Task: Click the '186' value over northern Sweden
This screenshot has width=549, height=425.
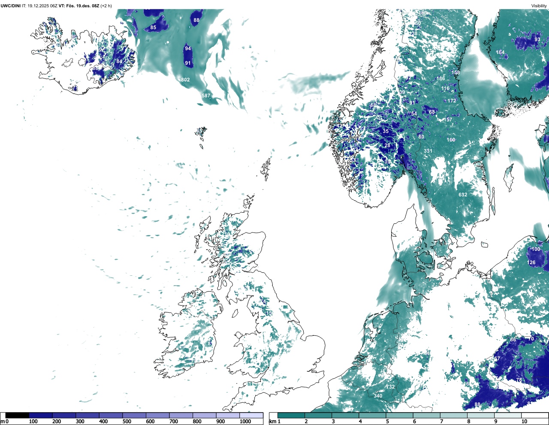Action: click(x=441, y=78)
